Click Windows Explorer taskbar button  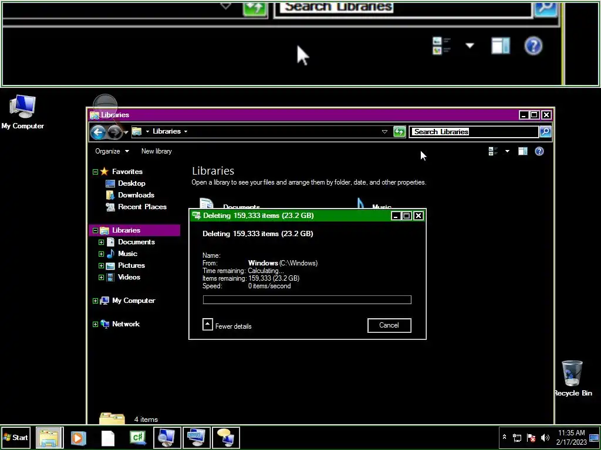[49, 438]
